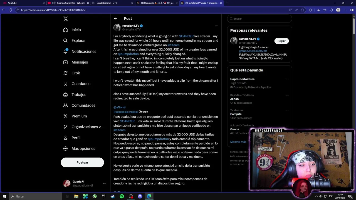Viewport: 356px width, 200px height.
Task: Open Discord from the taskbar
Action: click(x=140, y=196)
